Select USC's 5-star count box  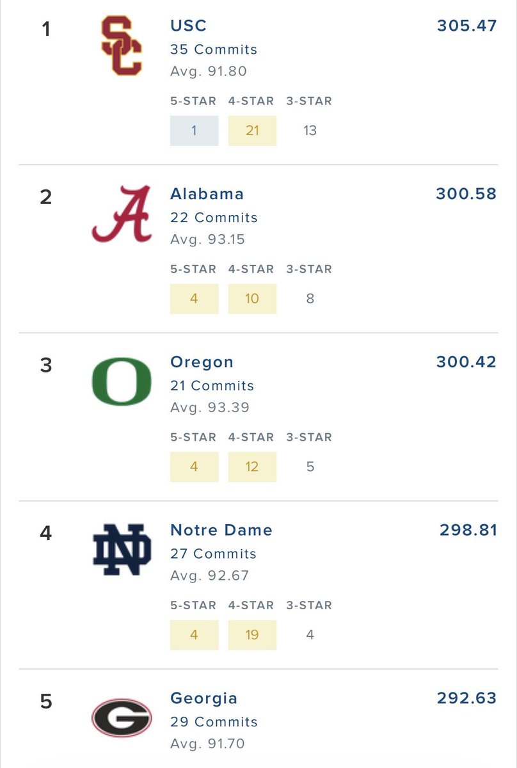coord(194,131)
